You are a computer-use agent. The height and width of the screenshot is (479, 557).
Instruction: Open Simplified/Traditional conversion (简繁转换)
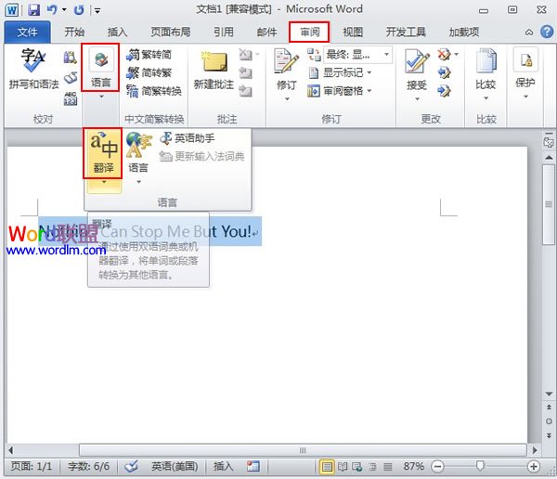[x=154, y=91]
